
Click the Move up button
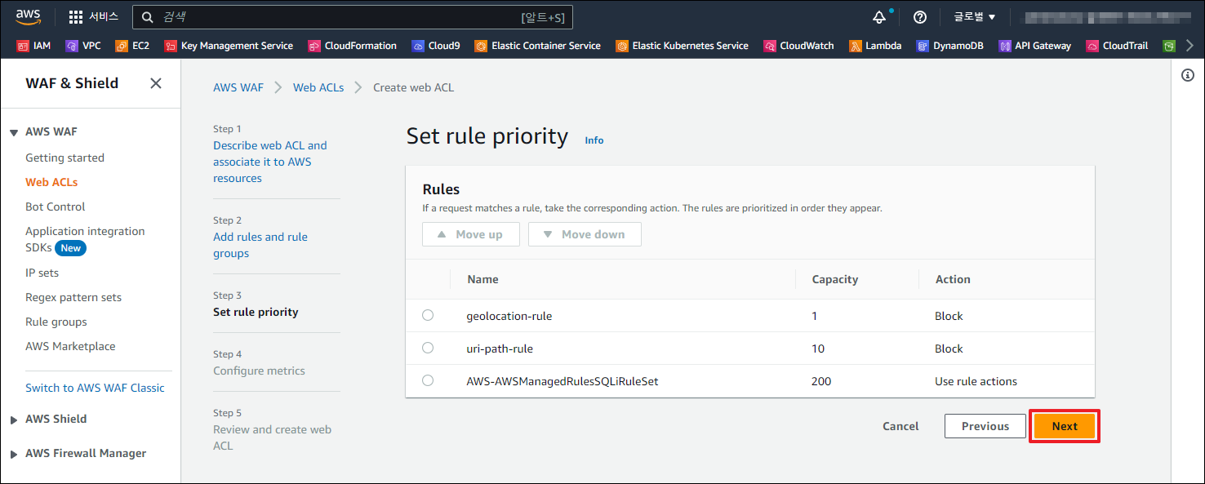coord(469,234)
